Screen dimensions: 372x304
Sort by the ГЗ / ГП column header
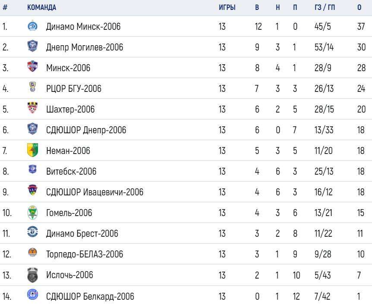(x=325, y=7)
